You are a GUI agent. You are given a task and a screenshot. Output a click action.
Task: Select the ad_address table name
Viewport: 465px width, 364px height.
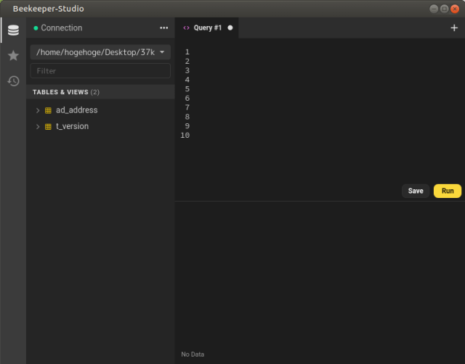coord(76,110)
